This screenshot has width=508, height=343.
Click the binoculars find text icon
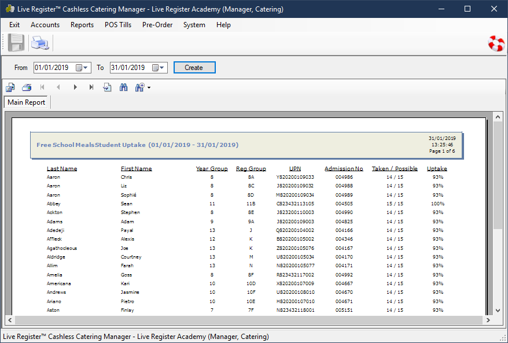point(123,87)
